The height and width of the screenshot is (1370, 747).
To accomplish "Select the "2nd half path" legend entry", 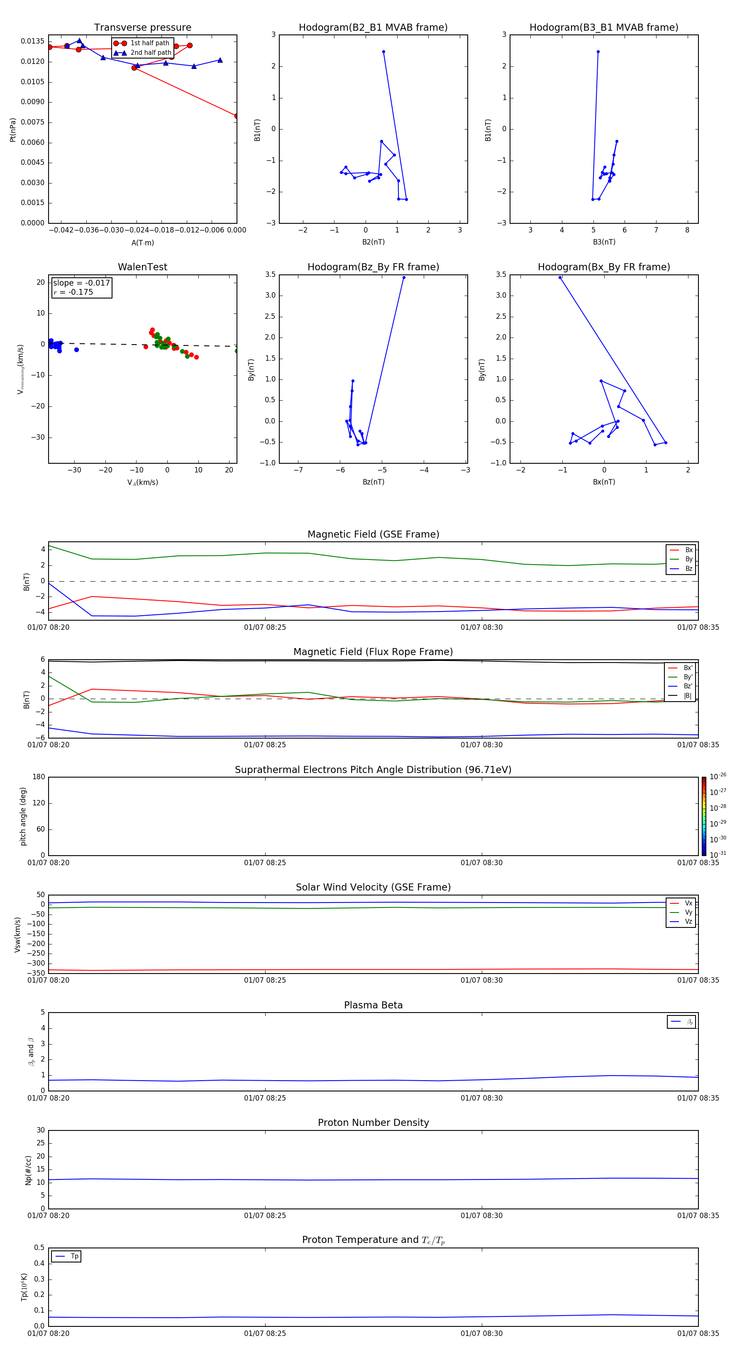I will [x=142, y=53].
